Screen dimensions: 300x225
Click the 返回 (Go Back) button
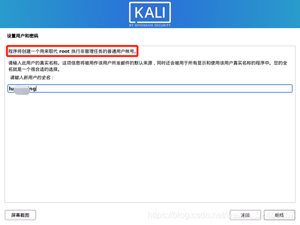245,215
